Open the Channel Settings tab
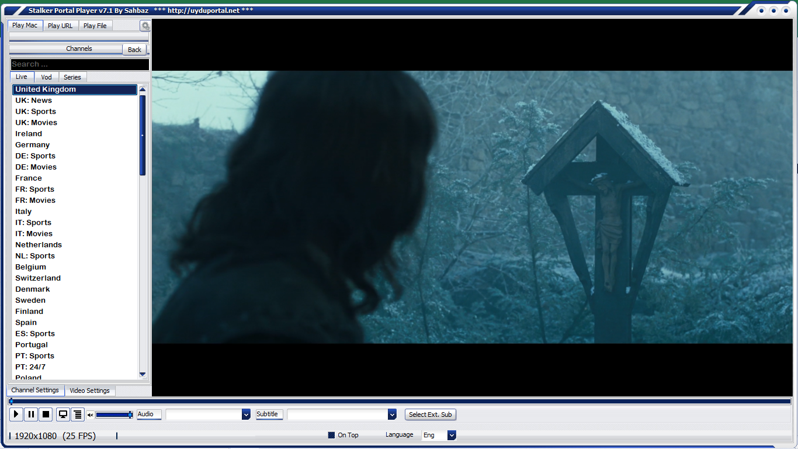The height and width of the screenshot is (449, 798). (35, 390)
